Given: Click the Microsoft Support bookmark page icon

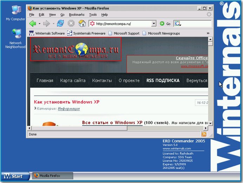Looking at the screenshot, I should pyautogui.click(x=110, y=33).
